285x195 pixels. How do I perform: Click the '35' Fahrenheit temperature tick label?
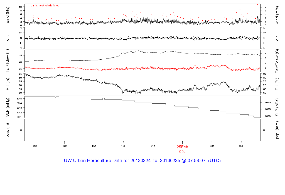point(20,69)
